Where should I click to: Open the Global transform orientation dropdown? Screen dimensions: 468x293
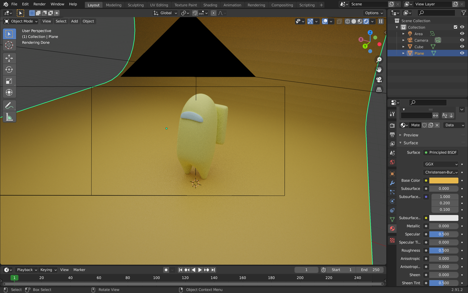tap(165, 13)
